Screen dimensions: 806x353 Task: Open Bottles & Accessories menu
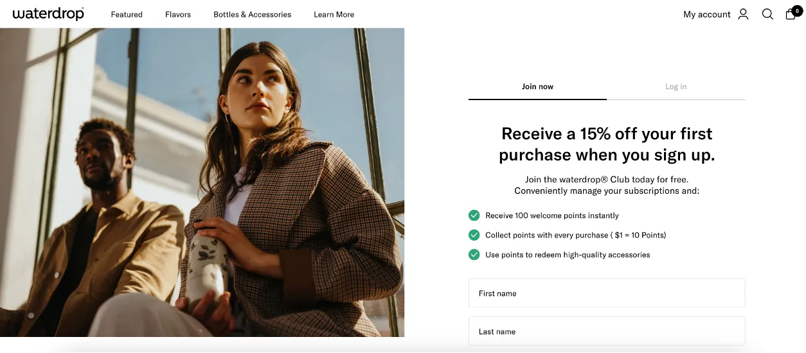pyautogui.click(x=253, y=14)
